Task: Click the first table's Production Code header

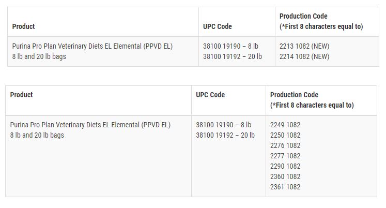Action: [321, 21]
